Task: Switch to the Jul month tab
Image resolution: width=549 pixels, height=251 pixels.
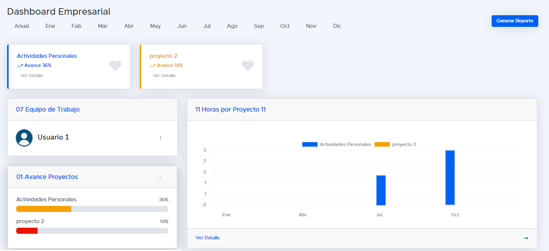Action: (x=207, y=26)
